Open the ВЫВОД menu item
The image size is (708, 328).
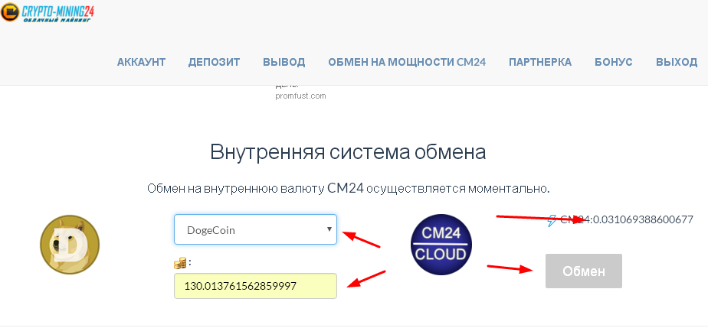(284, 62)
